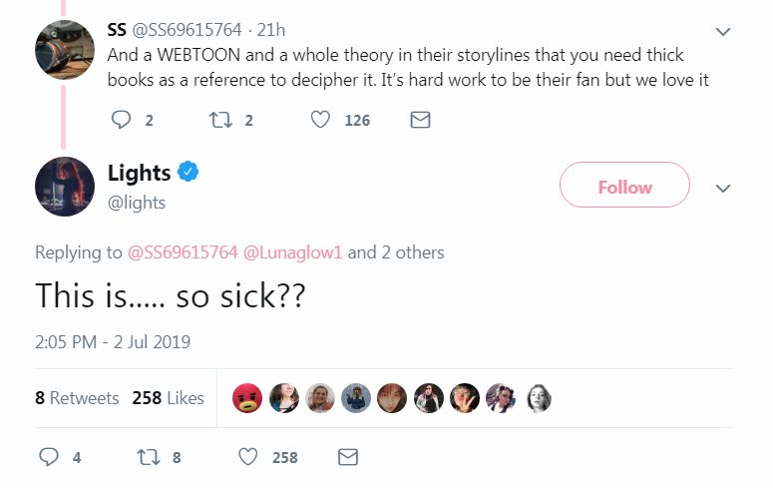773x488 pixels.
Task: Expand more options on SS tweet
Action: [724, 32]
